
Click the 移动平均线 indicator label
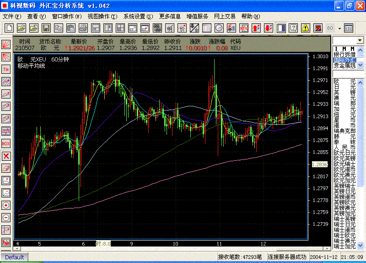pyautogui.click(x=31, y=66)
